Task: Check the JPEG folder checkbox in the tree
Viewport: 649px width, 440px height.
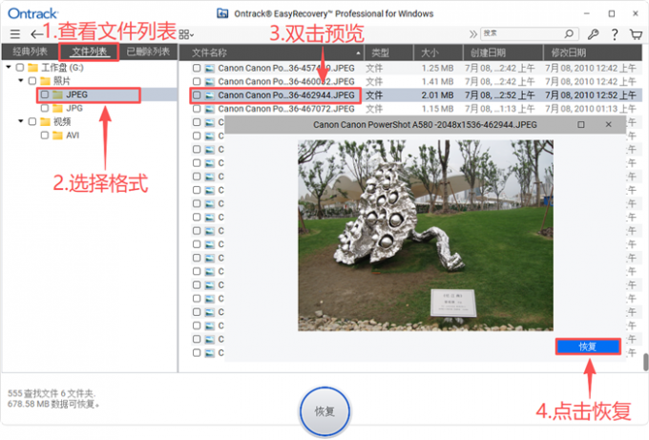Action: (x=45, y=94)
